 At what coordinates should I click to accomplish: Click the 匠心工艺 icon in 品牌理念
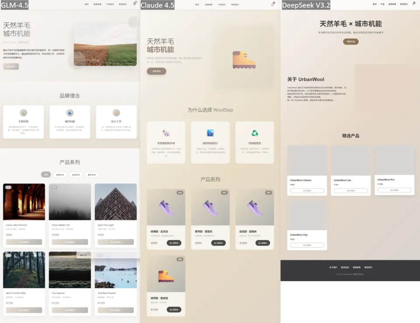(x=116, y=113)
